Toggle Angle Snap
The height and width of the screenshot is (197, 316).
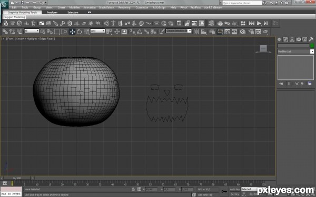[140, 32]
